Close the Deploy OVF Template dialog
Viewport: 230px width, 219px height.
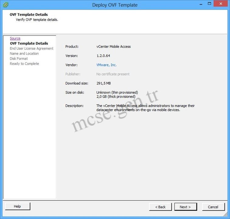(221, 4)
